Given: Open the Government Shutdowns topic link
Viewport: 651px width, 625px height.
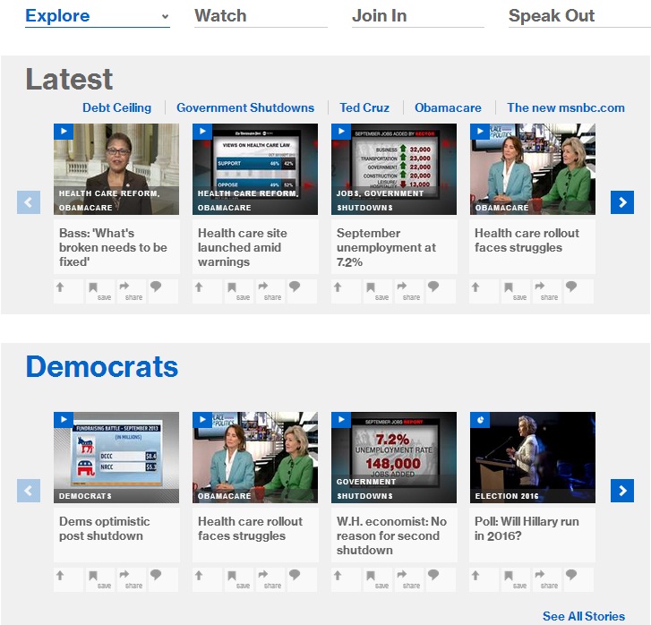Looking at the screenshot, I should (x=245, y=107).
